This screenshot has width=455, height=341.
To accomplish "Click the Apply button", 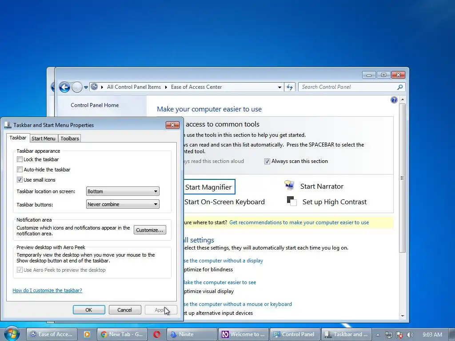I will [161, 309].
